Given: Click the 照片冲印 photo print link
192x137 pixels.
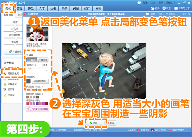Looking at the screenshot, I should [143, 130].
